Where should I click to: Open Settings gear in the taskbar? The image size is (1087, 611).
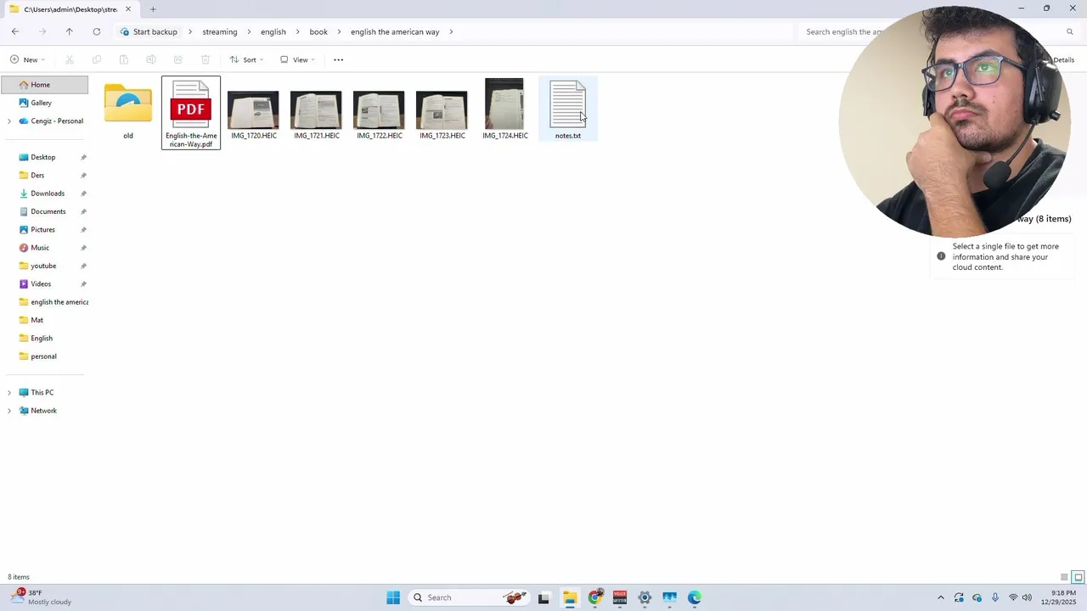pyautogui.click(x=645, y=597)
